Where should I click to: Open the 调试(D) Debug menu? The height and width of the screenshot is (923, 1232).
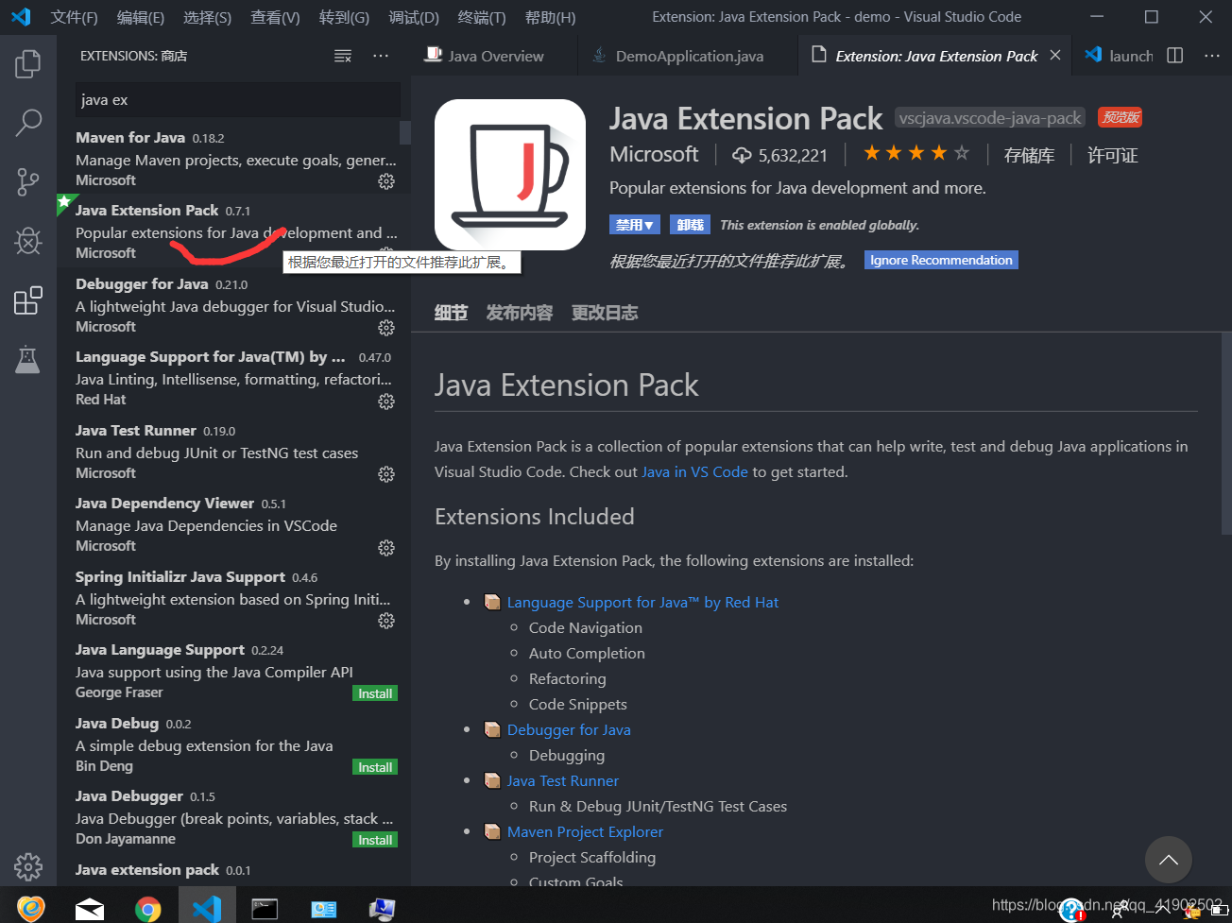tap(414, 17)
